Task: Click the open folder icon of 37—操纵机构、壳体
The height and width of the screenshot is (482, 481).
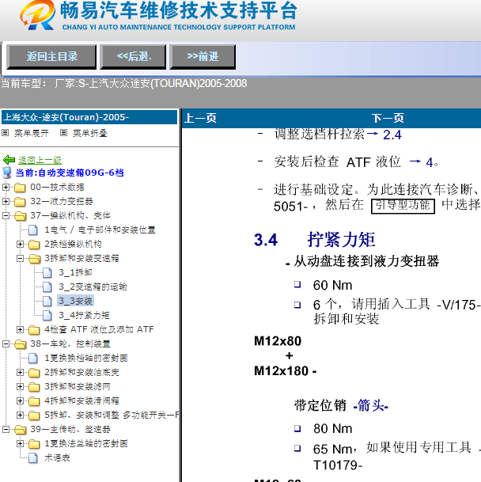Action: tap(21, 216)
